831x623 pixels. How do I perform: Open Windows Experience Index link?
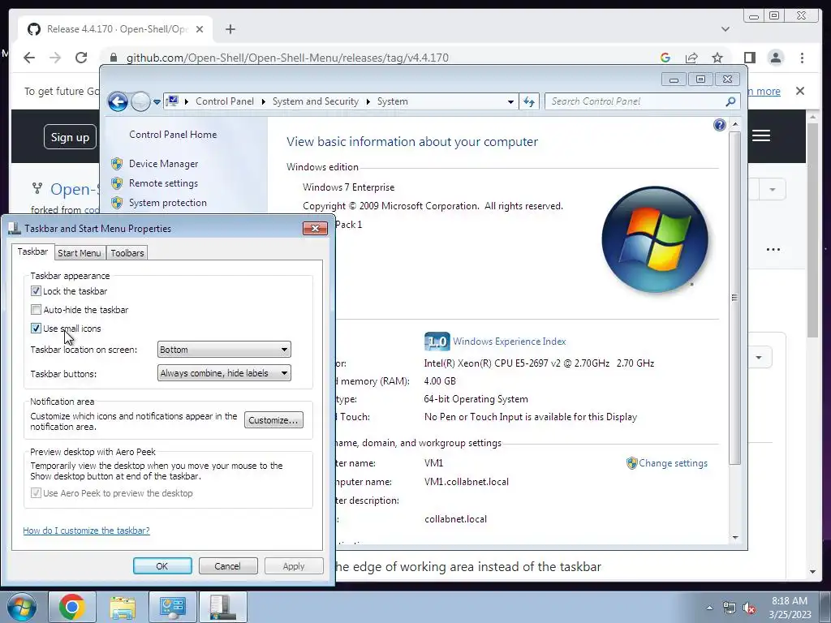(x=510, y=342)
